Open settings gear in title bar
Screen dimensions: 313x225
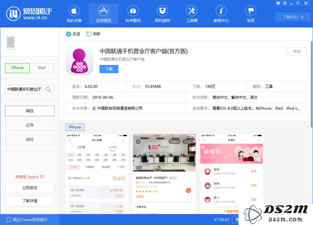pyautogui.click(x=285, y=3)
